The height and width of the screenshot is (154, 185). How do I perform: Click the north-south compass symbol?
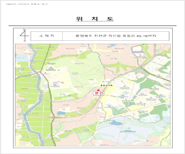coord(24,35)
